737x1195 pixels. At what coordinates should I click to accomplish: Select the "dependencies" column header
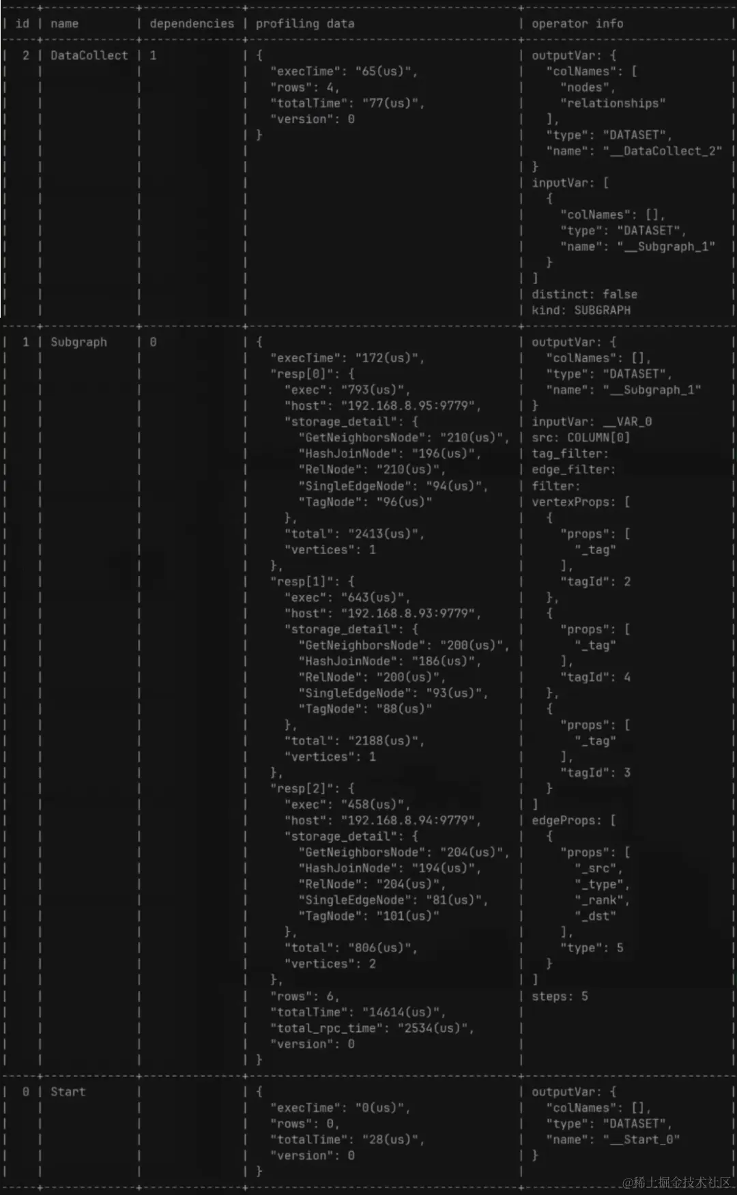click(x=192, y=24)
